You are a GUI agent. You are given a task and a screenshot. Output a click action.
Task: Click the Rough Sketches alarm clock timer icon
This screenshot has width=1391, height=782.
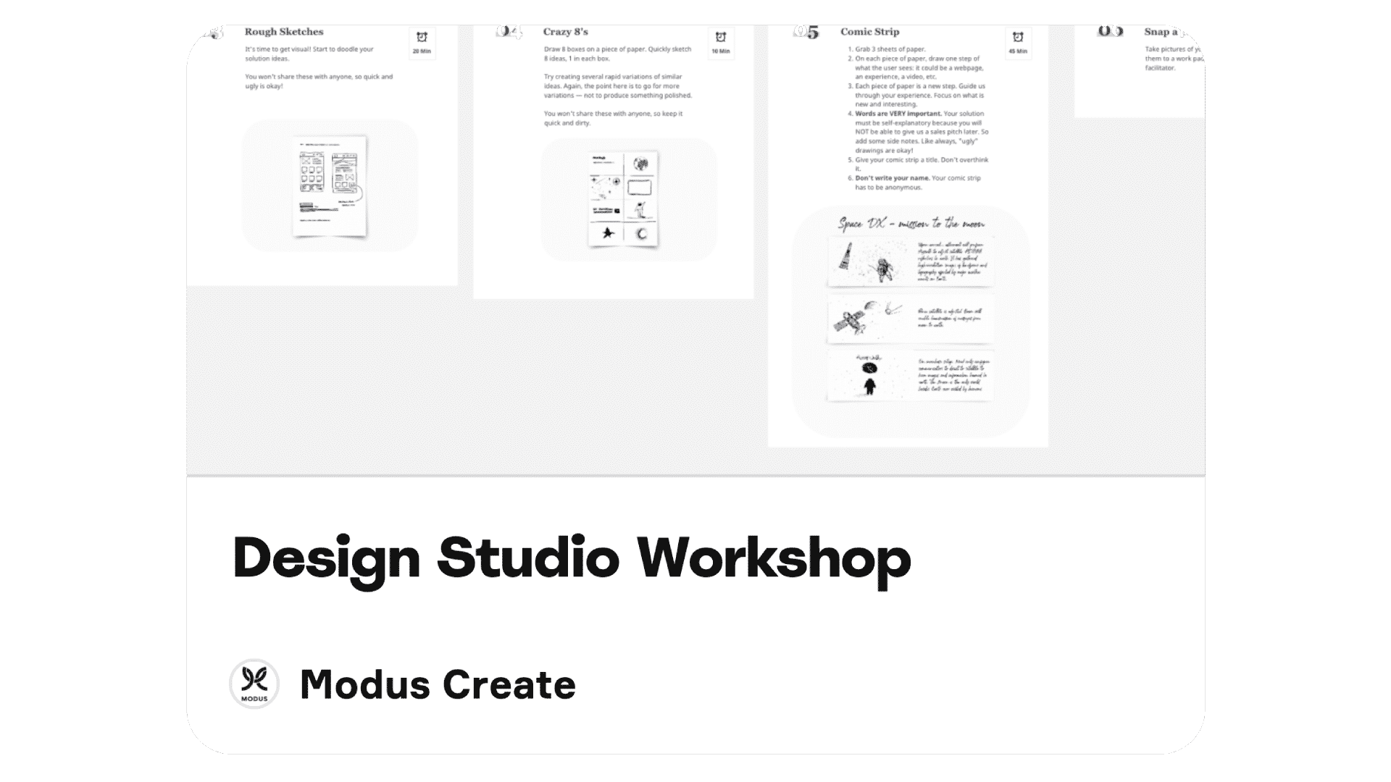pos(422,38)
